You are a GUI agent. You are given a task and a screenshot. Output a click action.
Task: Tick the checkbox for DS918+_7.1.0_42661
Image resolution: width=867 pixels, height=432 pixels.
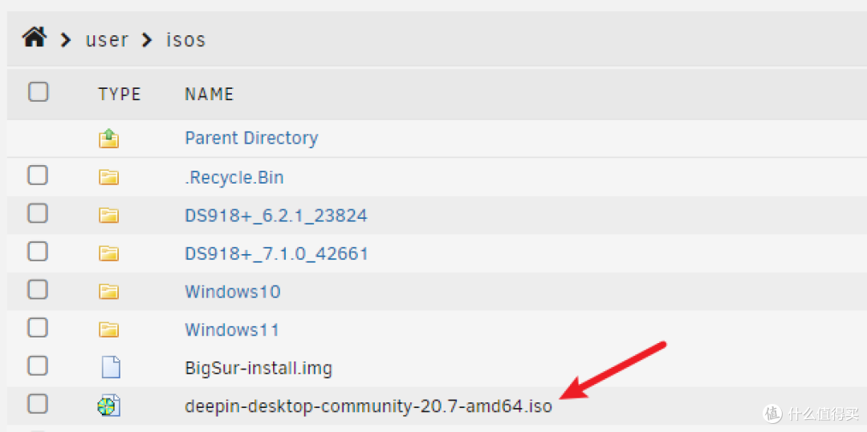tap(39, 252)
